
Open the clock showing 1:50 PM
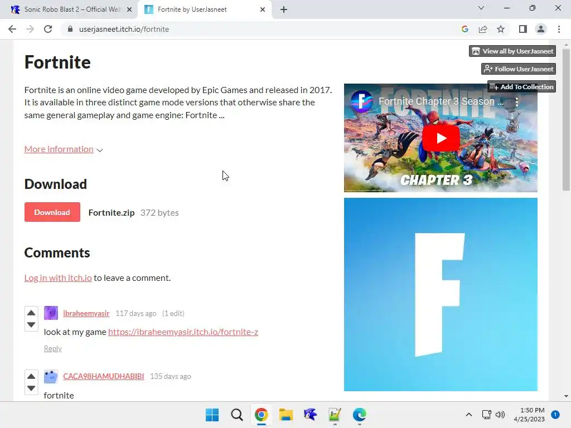[x=529, y=415]
